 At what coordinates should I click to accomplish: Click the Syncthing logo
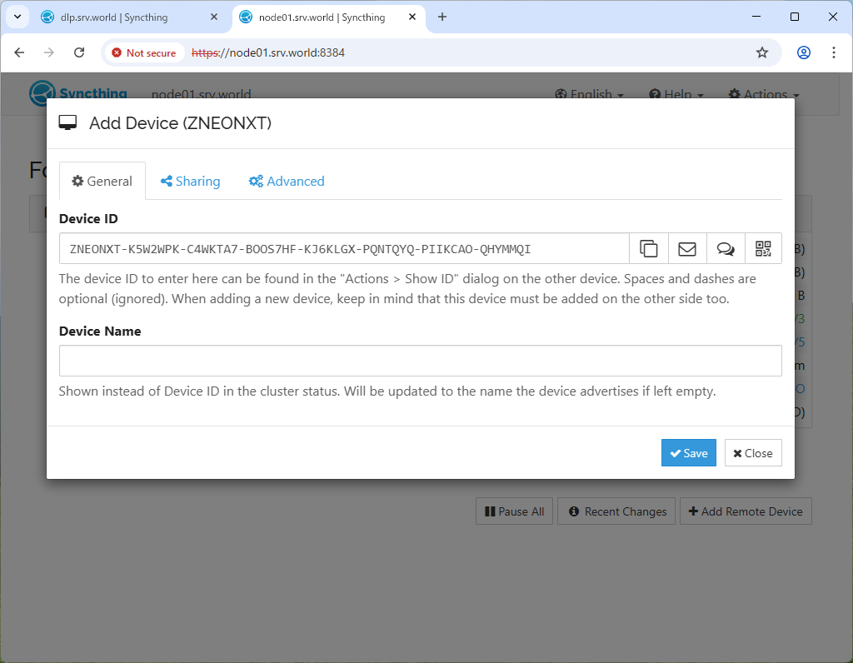pyautogui.click(x=78, y=93)
